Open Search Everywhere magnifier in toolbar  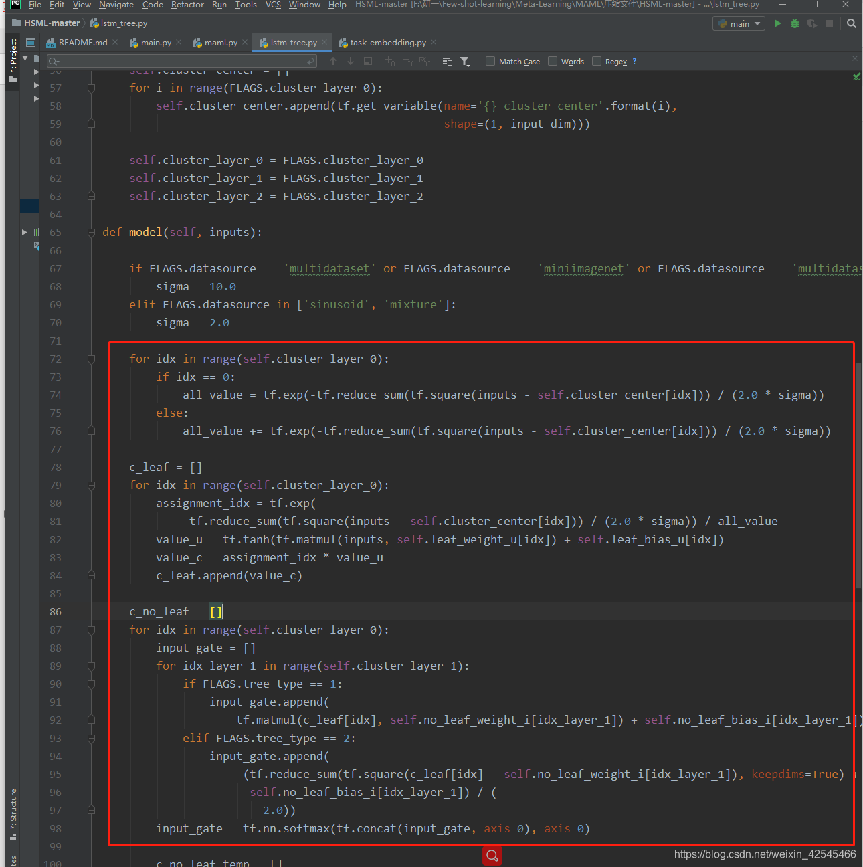coord(851,23)
